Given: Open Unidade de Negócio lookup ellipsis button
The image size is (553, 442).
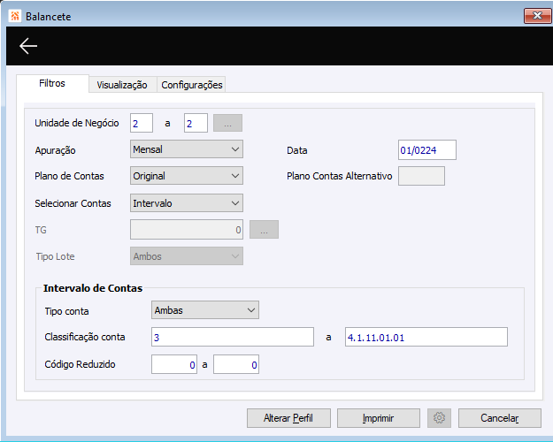Looking at the screenshot, I should pos(227,123).
